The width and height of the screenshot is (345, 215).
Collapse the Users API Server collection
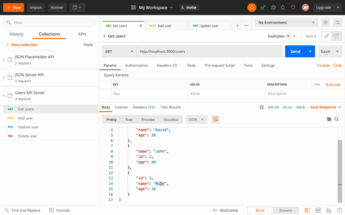3,96
